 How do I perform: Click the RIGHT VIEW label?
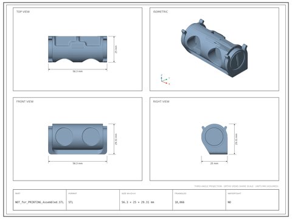[161, 102]
